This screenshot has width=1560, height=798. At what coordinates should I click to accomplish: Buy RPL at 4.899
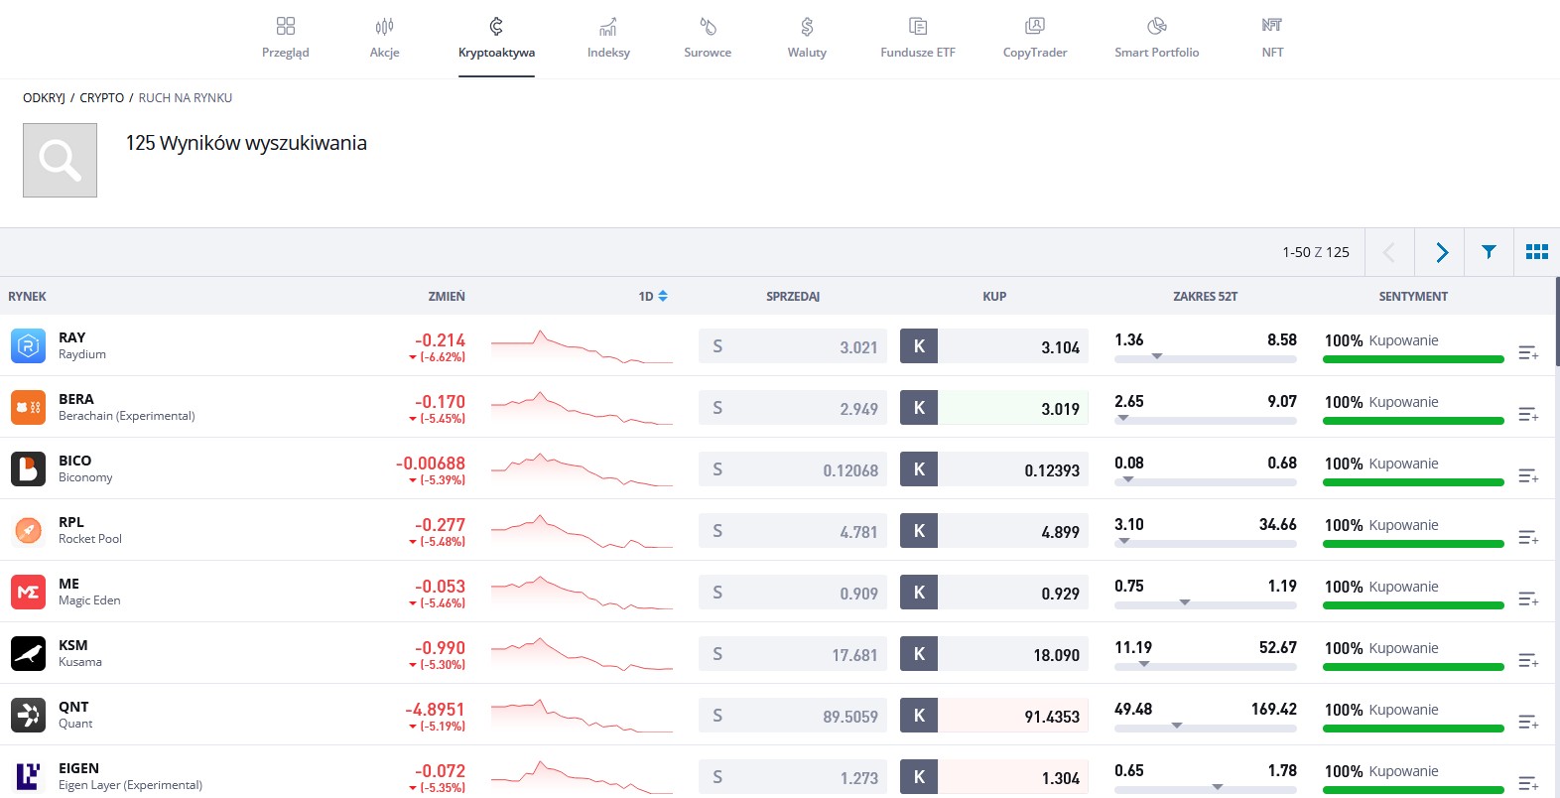click(x=994, y=531)
